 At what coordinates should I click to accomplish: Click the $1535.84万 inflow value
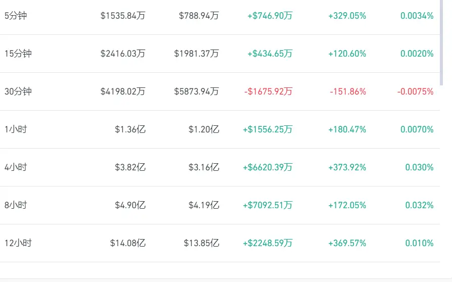coord(123,16)
